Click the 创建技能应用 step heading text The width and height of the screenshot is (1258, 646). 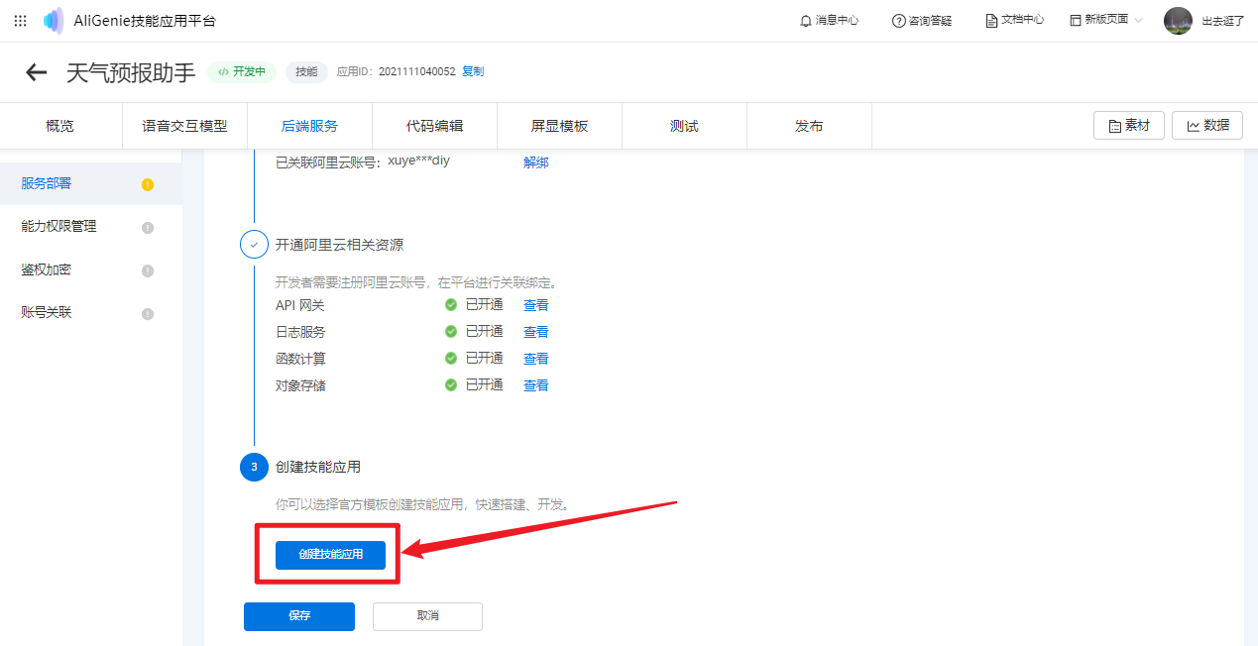click(x=318, y=467)
